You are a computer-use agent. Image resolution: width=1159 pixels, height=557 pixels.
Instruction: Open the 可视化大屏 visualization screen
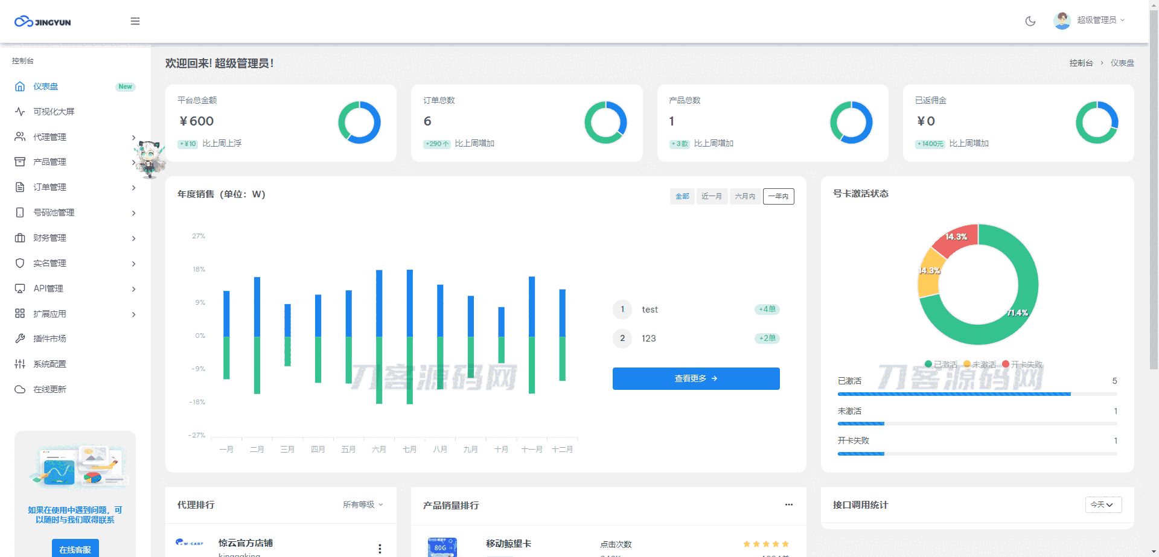tap(54, 112)
